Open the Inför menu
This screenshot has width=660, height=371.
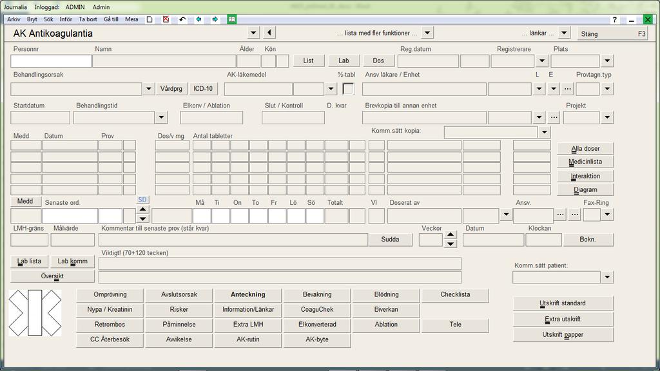pyautogui.click(x=66, y=19)
